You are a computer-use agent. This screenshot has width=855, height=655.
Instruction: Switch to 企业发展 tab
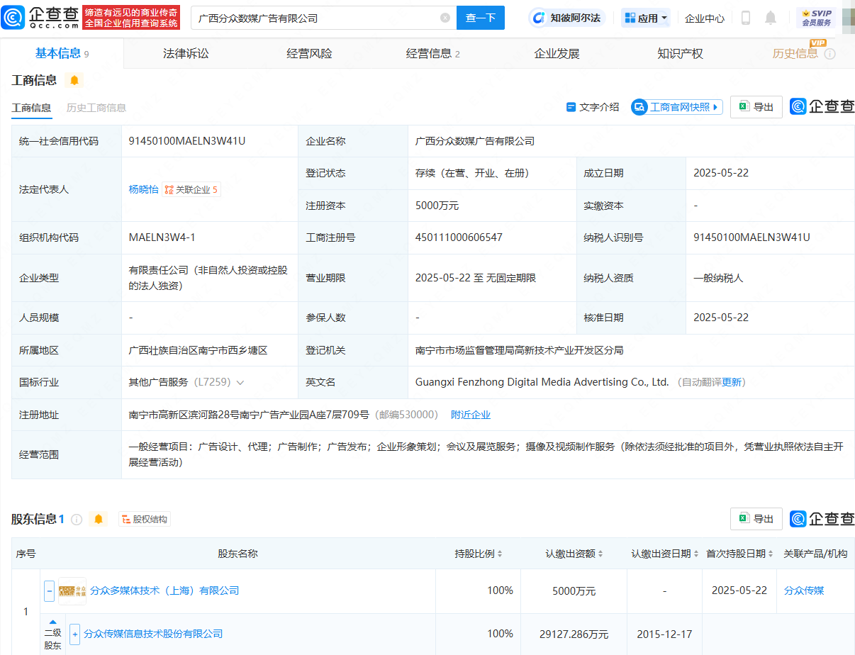[557, 53]
